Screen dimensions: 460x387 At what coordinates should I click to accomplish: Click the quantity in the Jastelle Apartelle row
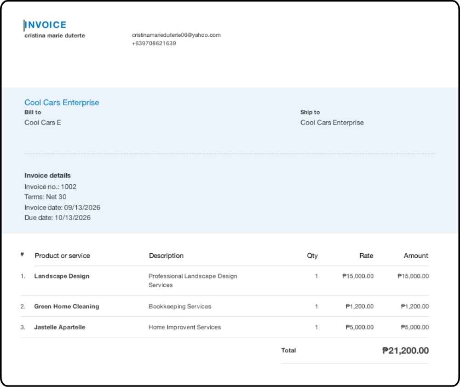(x=316, y=327)
